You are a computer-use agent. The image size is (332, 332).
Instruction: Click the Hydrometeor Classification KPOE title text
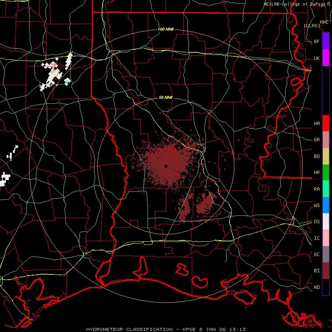click(x=166, y=329)
